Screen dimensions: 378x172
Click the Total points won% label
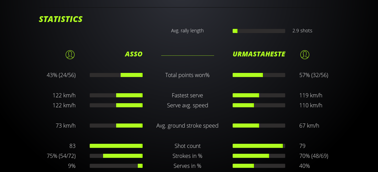[187, 75]
